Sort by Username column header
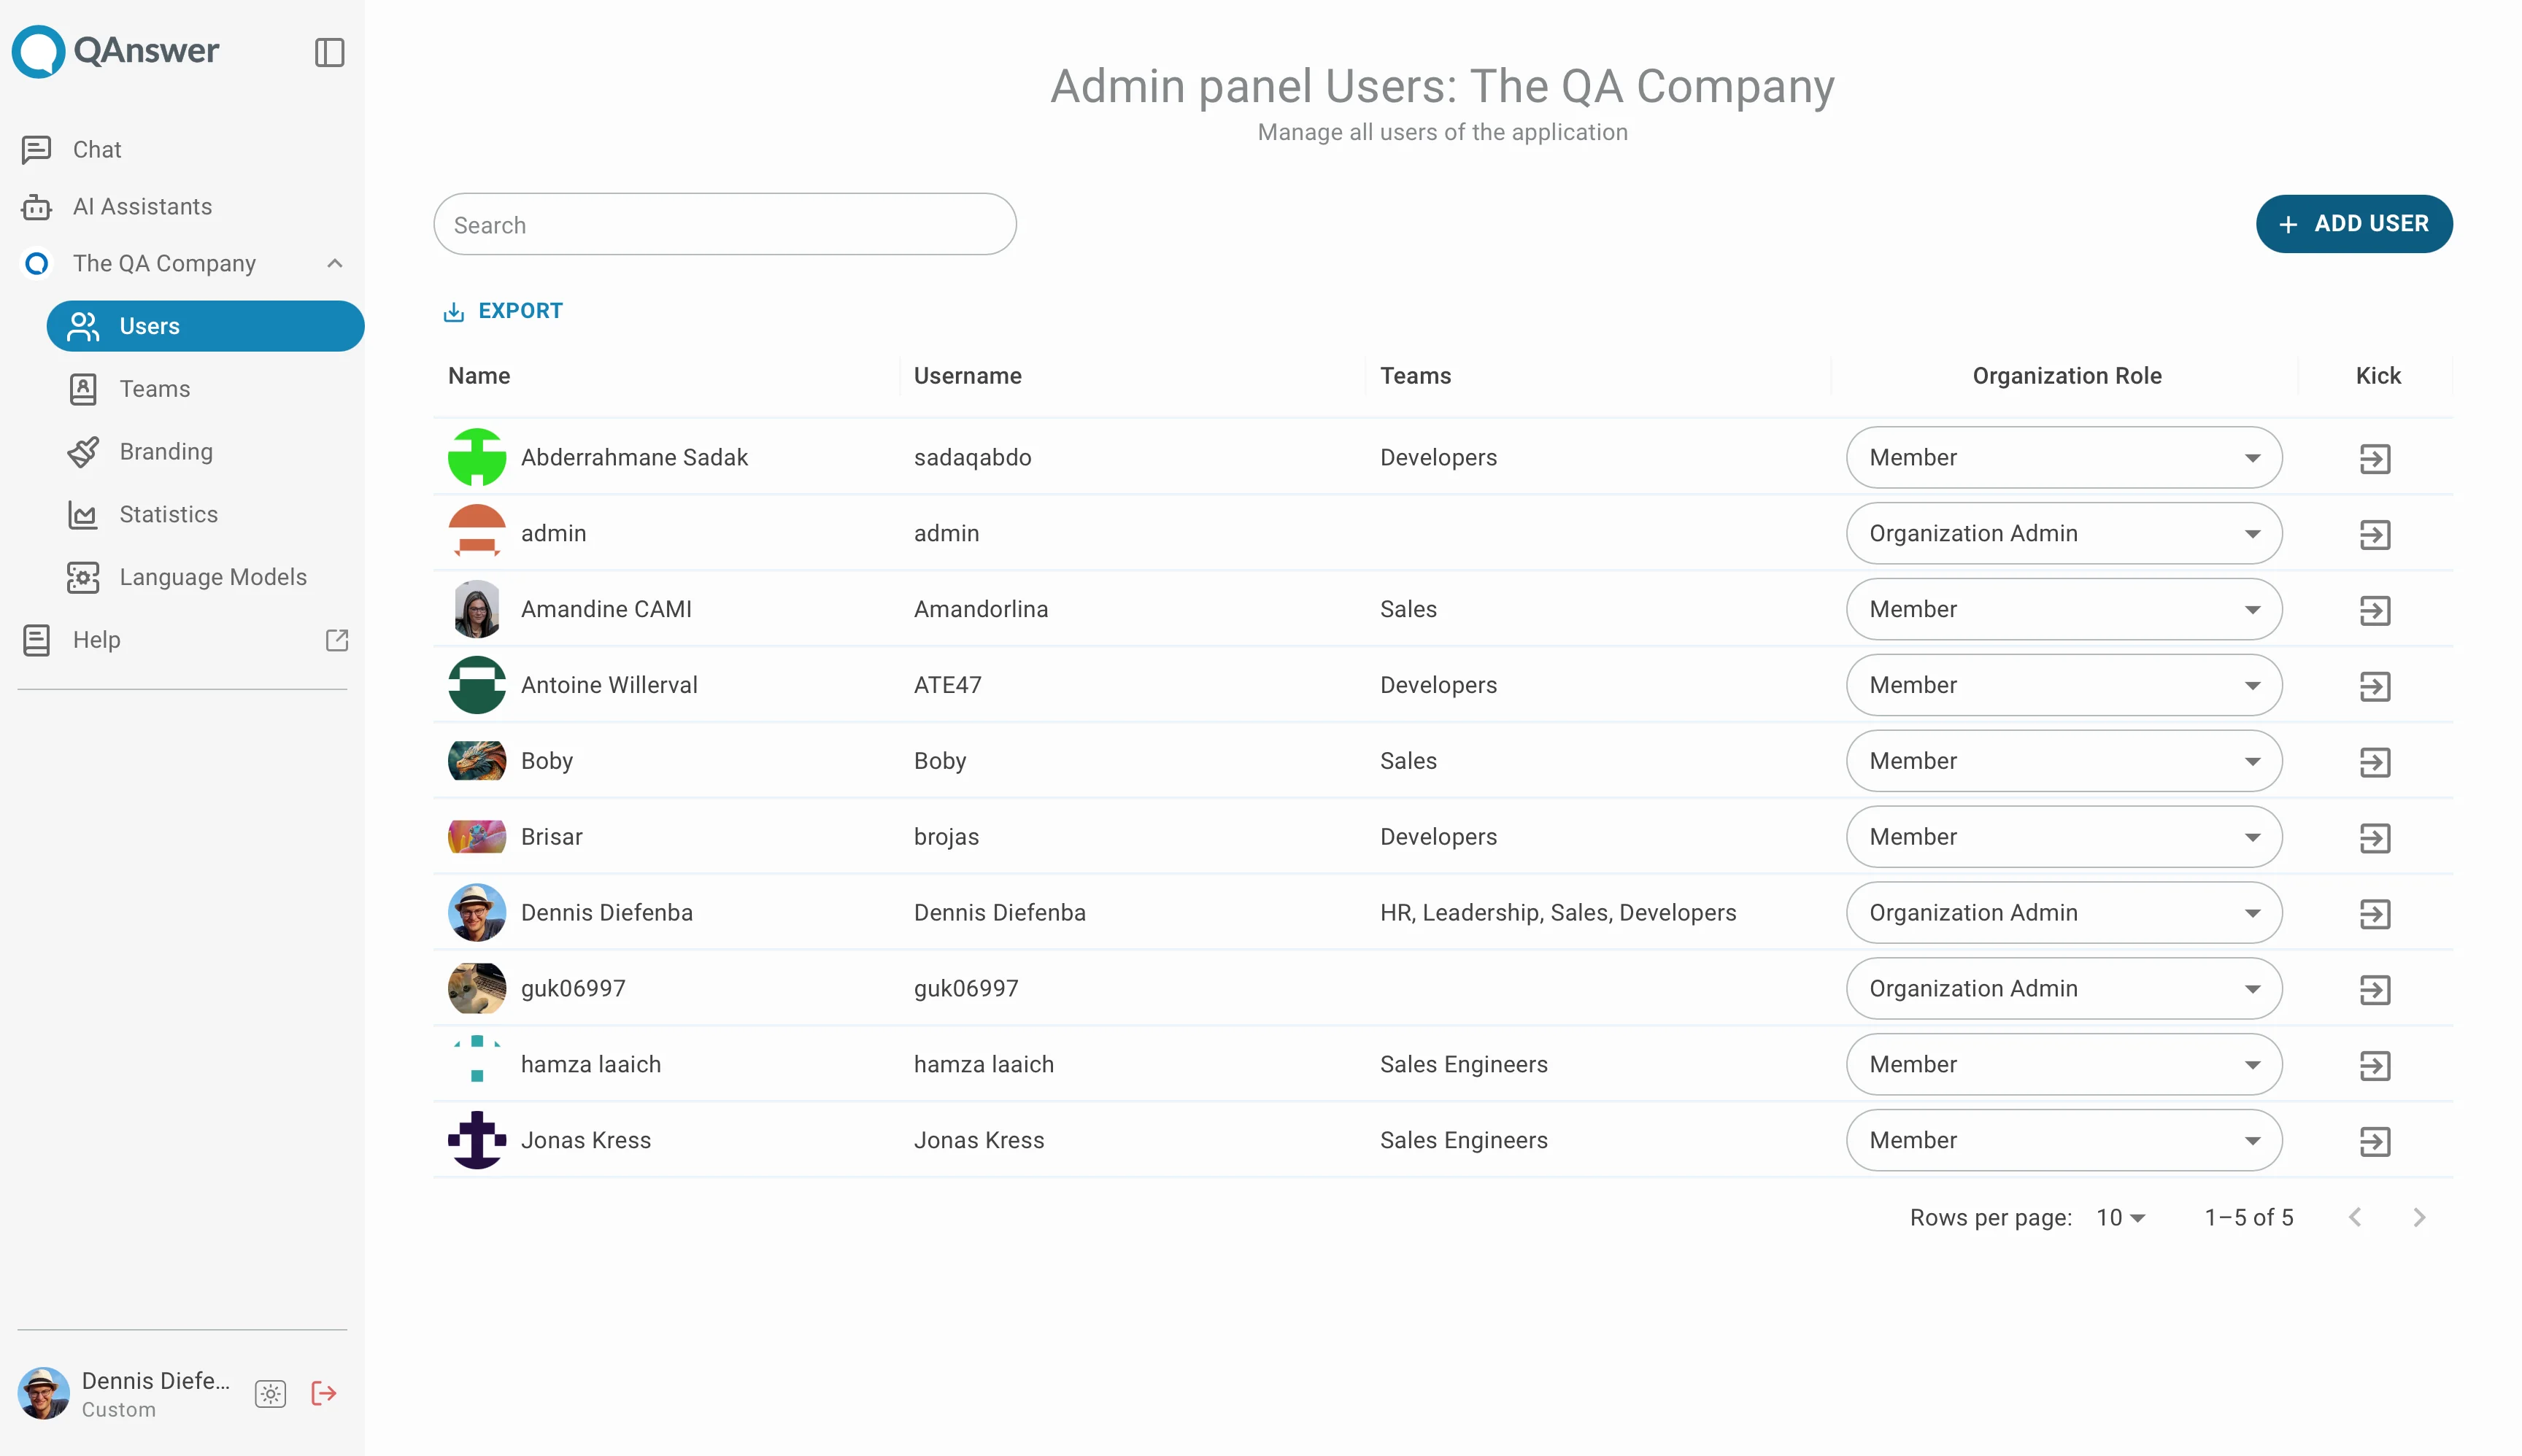 click(x=966, y=376)
